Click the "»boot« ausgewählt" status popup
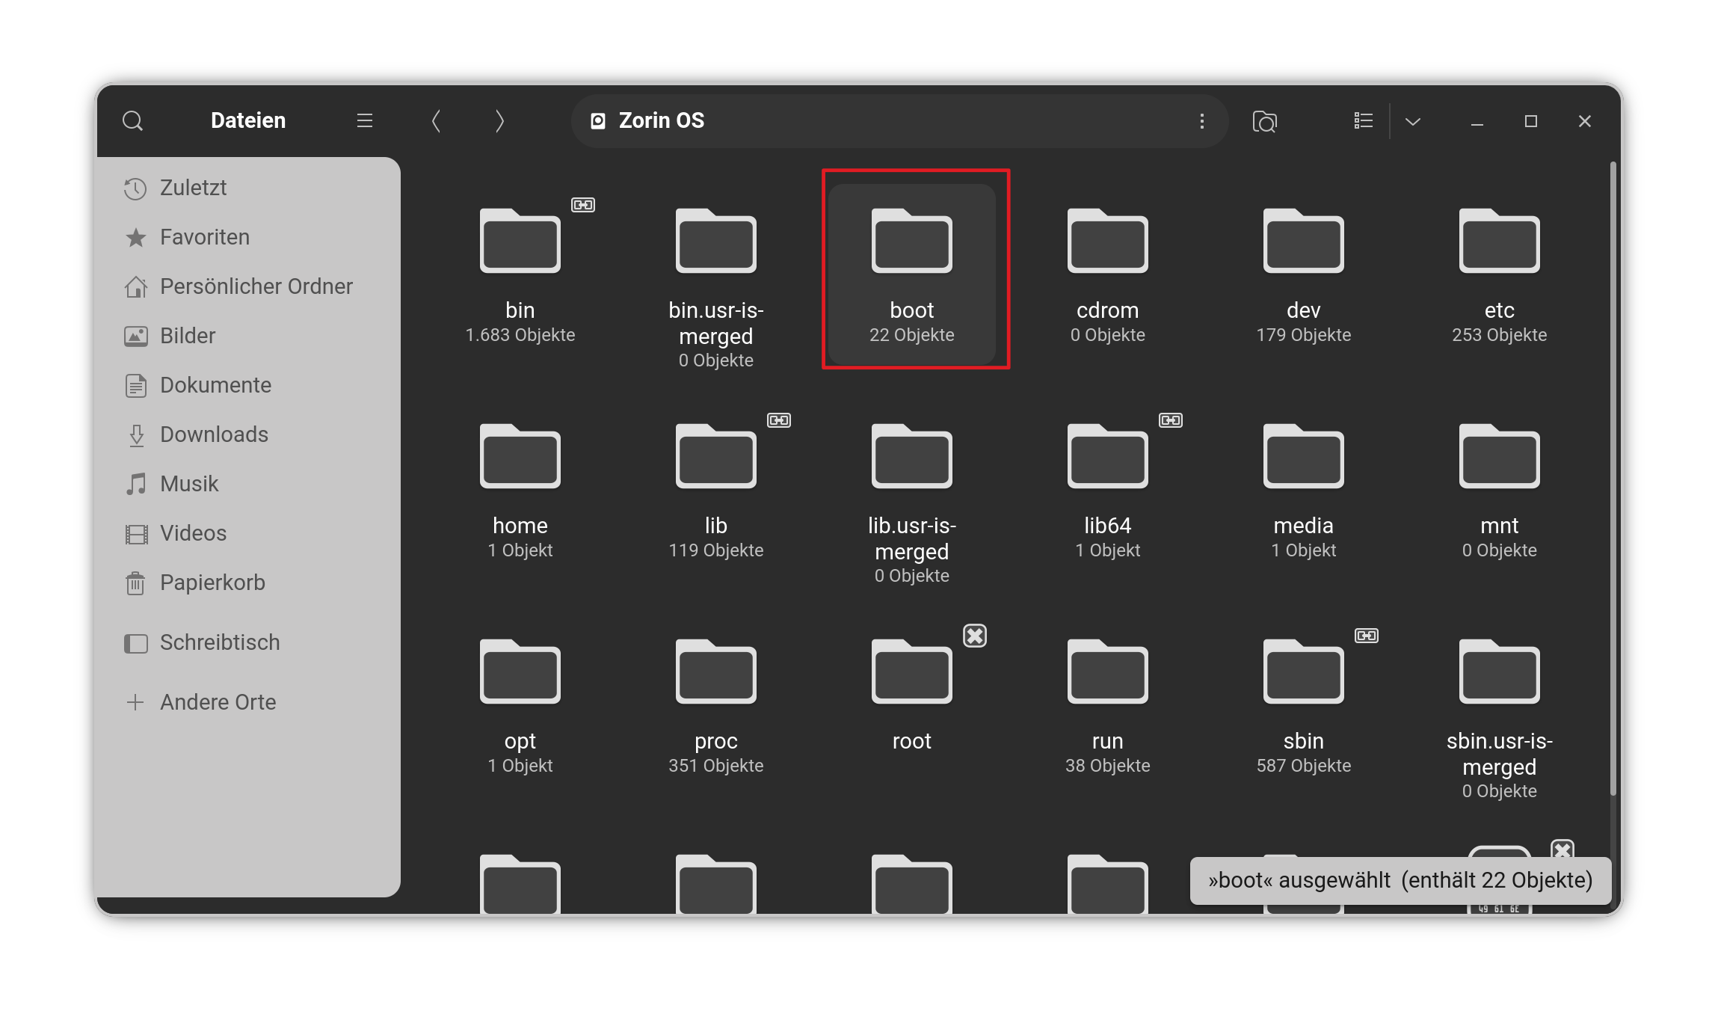1718x1023 pixels. 1400,881
